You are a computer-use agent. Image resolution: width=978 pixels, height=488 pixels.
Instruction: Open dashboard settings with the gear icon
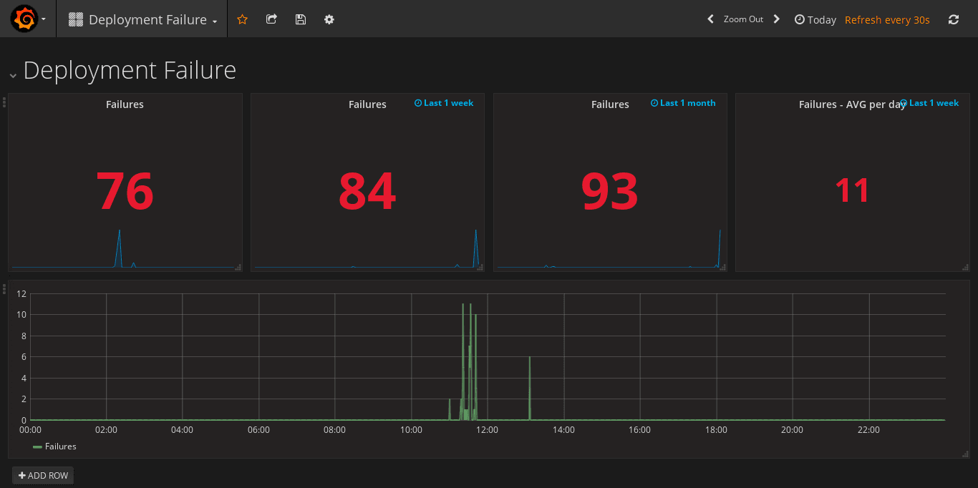329,19
